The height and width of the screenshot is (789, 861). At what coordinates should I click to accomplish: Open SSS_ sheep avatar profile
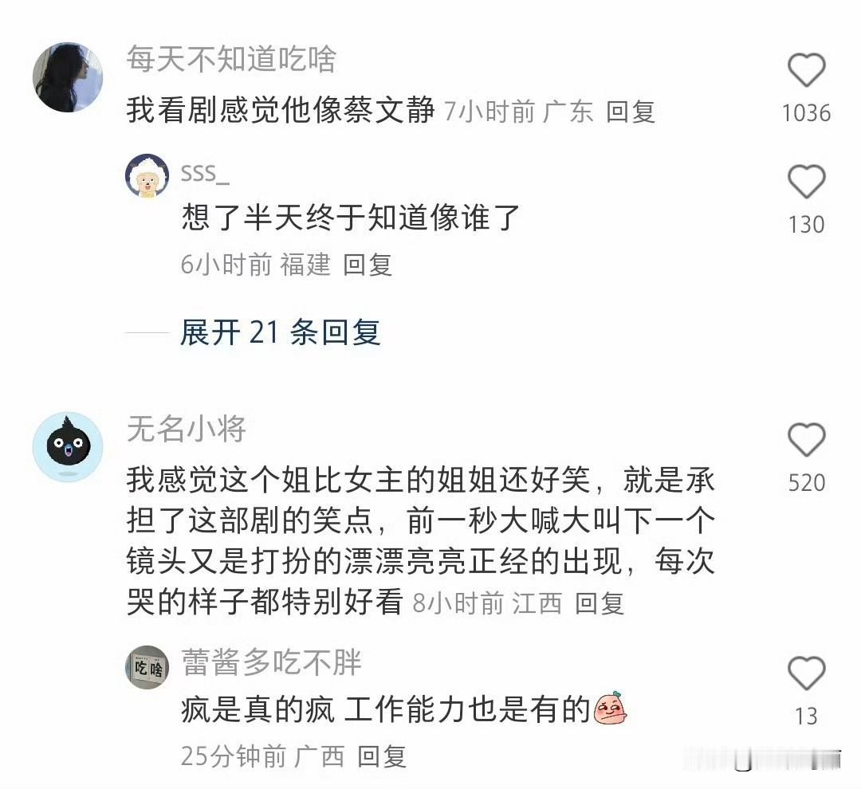(147, 175)
